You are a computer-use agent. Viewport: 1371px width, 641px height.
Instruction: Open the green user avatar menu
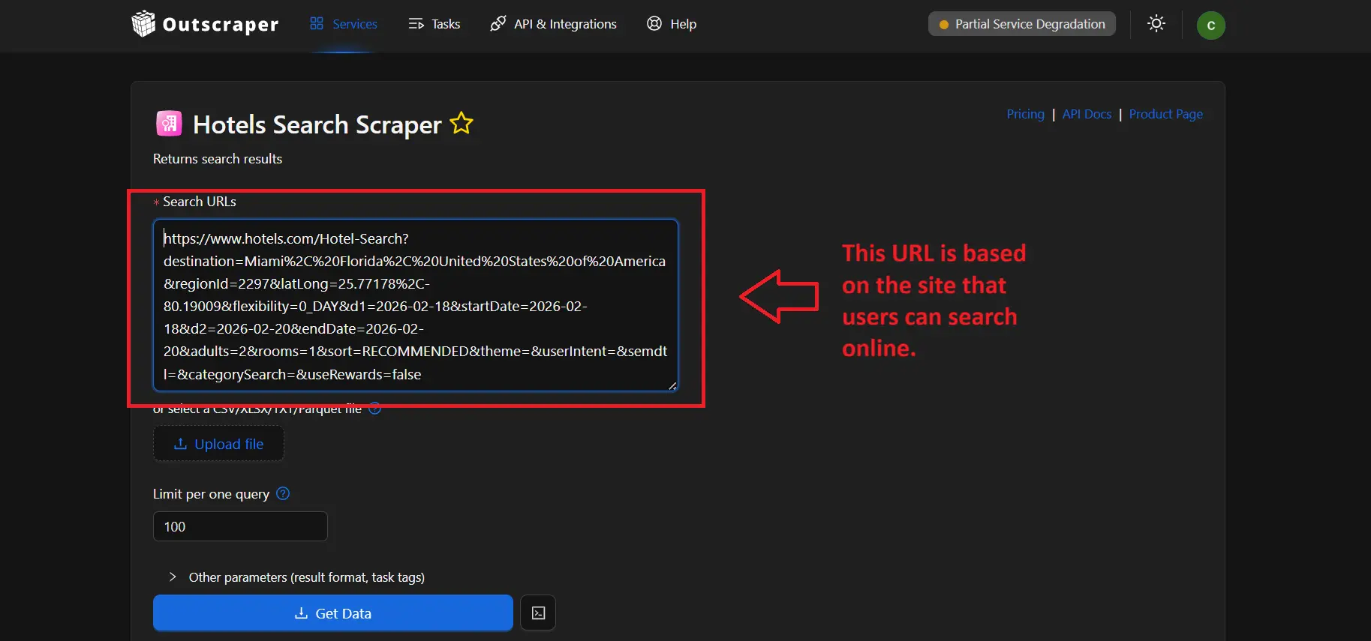click(1210, 25)
